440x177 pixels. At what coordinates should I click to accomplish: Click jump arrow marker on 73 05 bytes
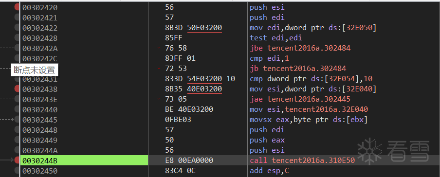(x=159, y=99)
